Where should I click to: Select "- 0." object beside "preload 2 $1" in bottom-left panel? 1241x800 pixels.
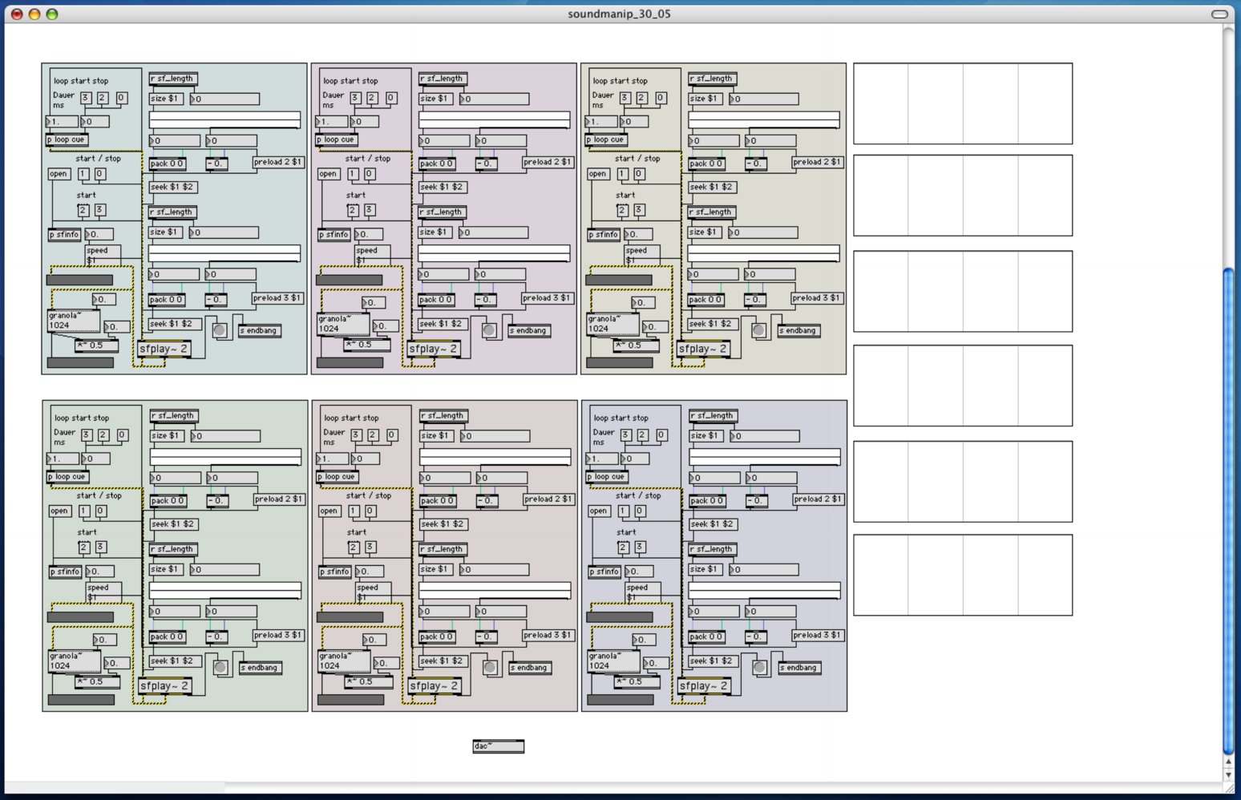pyautogui.click(x=218, y=500)
